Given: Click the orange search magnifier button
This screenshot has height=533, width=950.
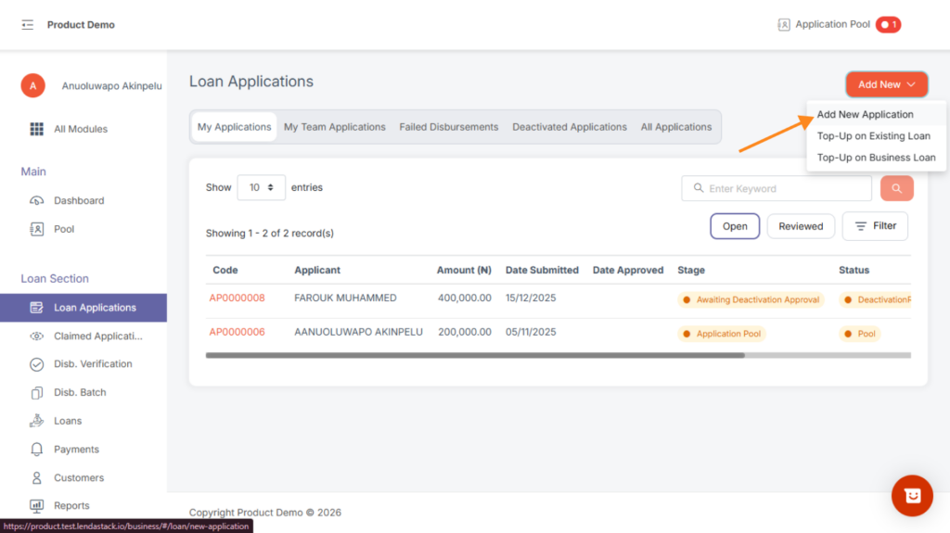Looking at the screenshot, I should 896,188.
